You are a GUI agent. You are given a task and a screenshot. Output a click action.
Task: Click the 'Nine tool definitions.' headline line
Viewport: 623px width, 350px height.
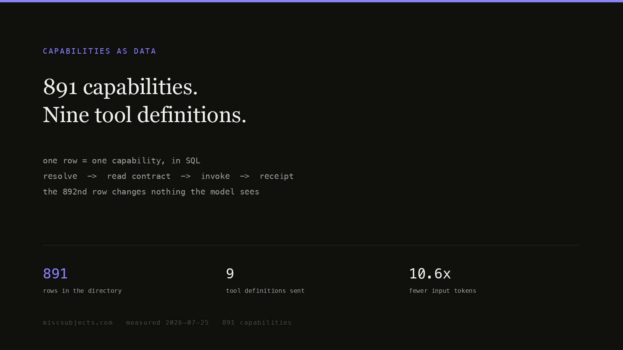click(144, 115)
